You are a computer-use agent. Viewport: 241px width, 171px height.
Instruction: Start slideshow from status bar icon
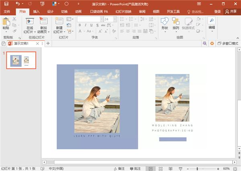pyautogui.click(x=181, y=169)
